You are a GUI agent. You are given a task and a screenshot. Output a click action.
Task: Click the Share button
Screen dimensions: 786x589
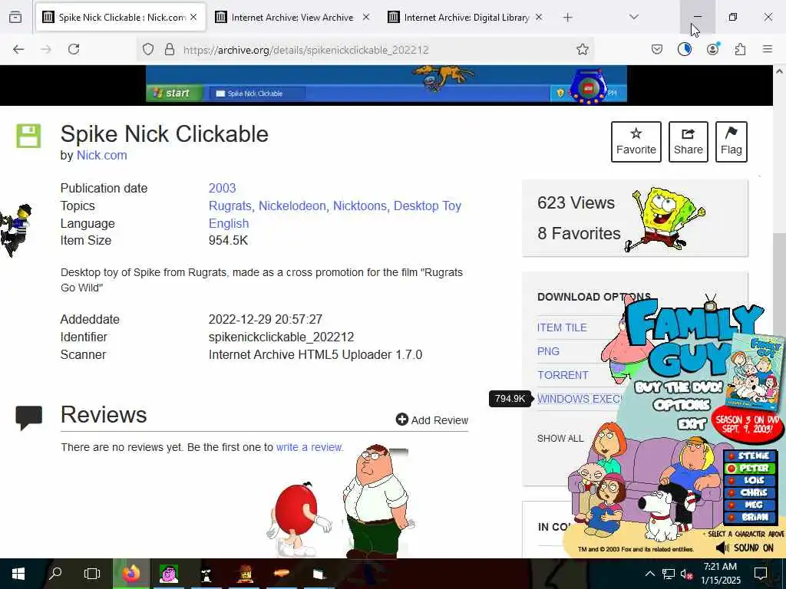click(x=688, y=141)
